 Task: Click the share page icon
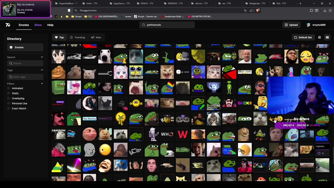251,10
